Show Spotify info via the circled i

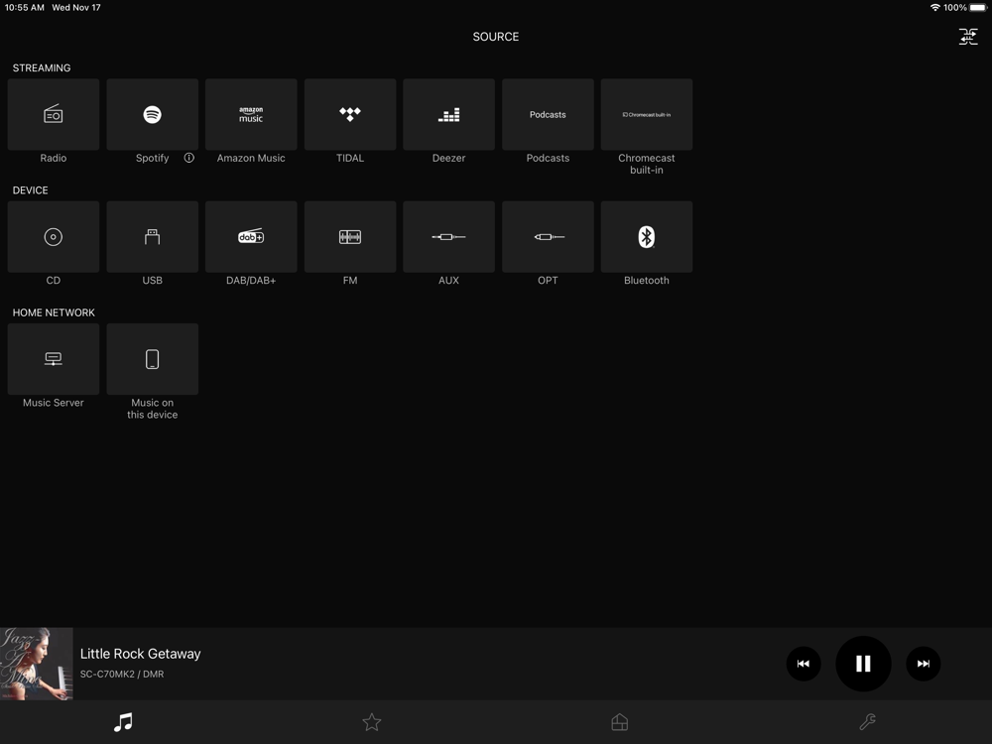(189, 158)
